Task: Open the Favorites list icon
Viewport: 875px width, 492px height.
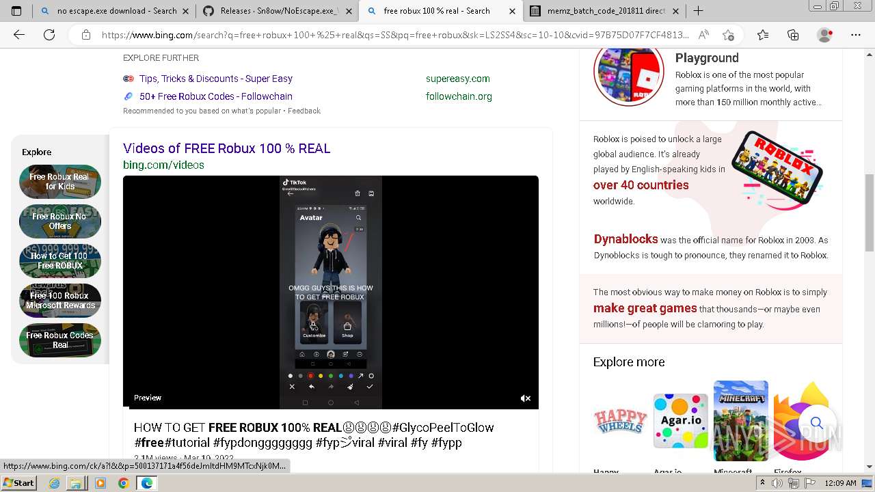Action: click(763, 35)
